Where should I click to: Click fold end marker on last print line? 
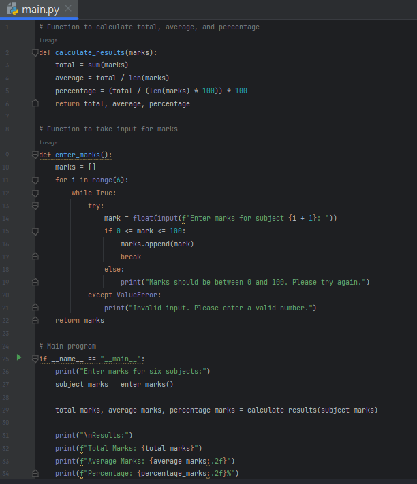pyautogui.click(x=35, y=474)
